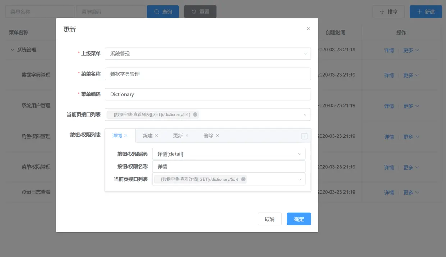The image size is (446, 257).
Task: Open 详情 link in the 数据字典管理 row
Action: [x=389, y=76]
